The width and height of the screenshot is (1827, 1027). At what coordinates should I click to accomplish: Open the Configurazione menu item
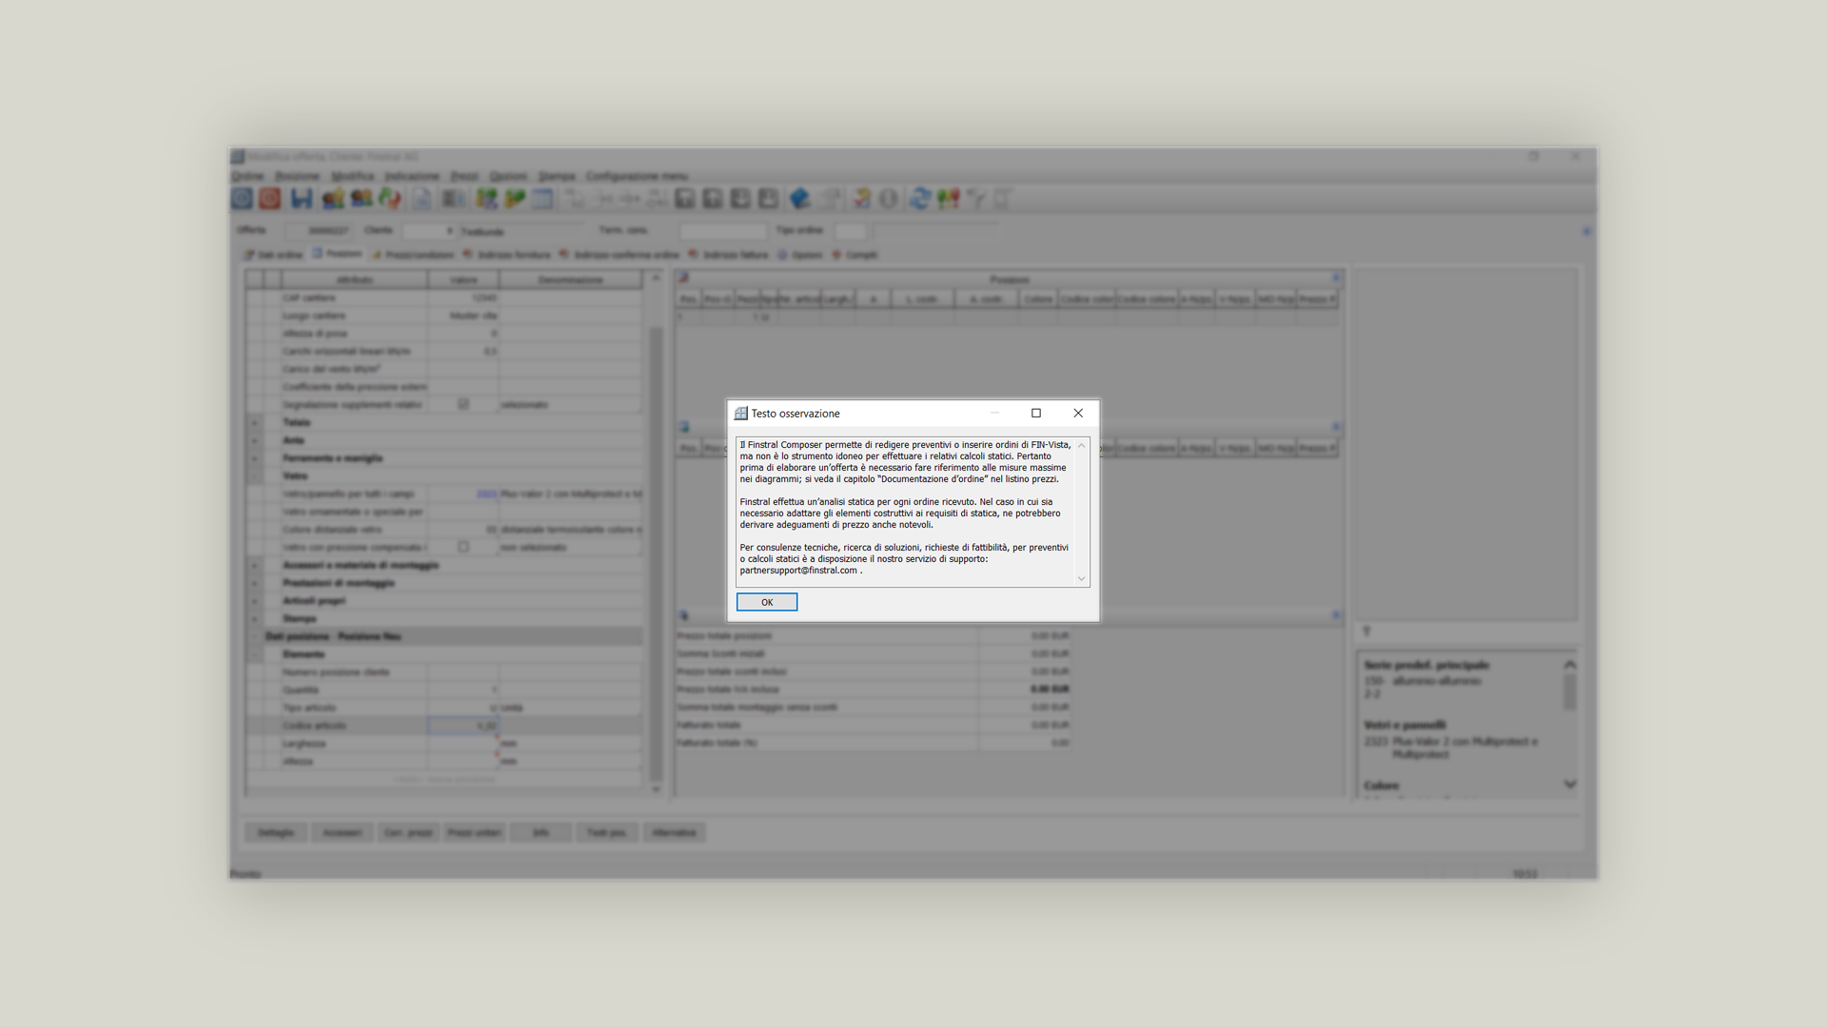[636, 176]
